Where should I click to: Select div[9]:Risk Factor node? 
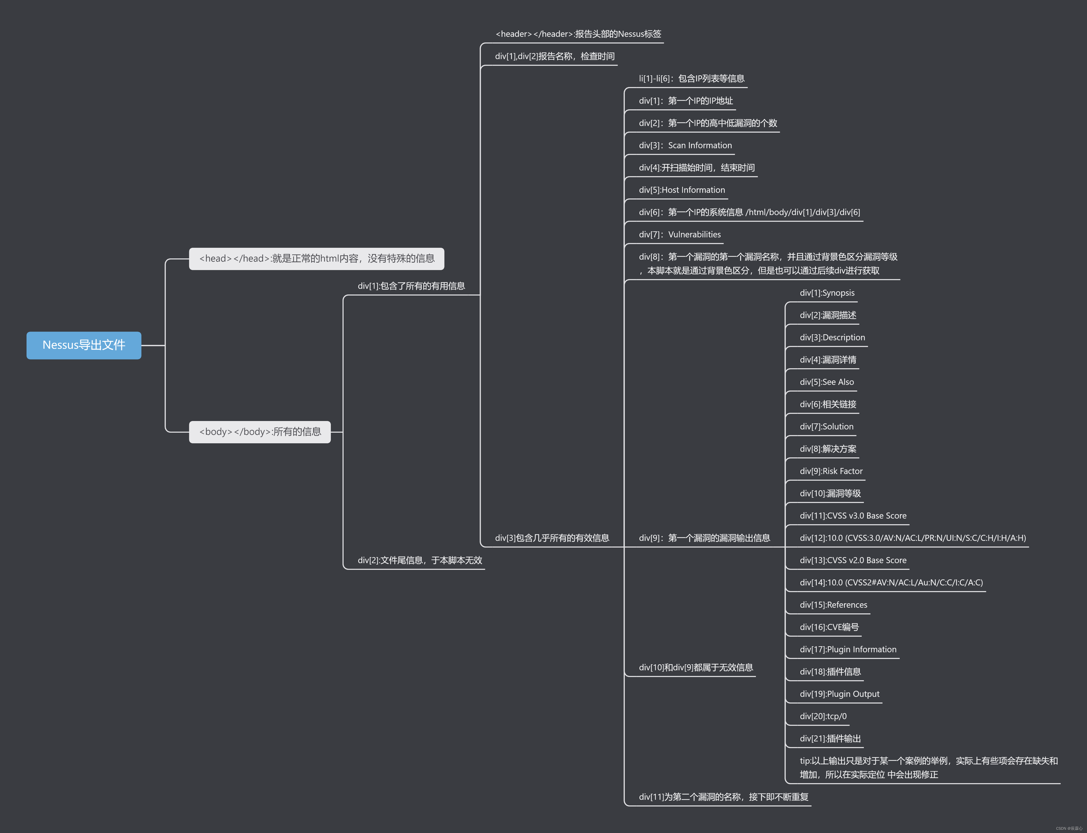point(831,471)
